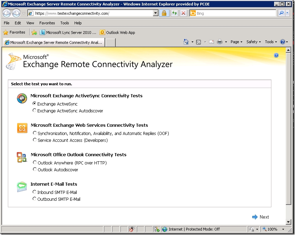Select Exchange ActiveSync radio button
The image size is (295, 235).
[34, 103]
